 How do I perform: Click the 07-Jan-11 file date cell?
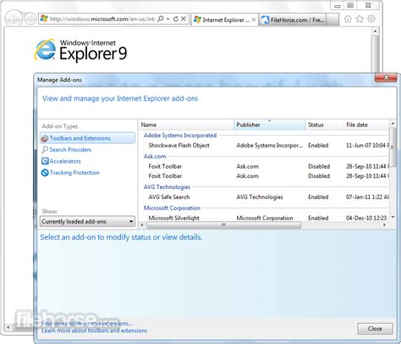click(367, 197)
